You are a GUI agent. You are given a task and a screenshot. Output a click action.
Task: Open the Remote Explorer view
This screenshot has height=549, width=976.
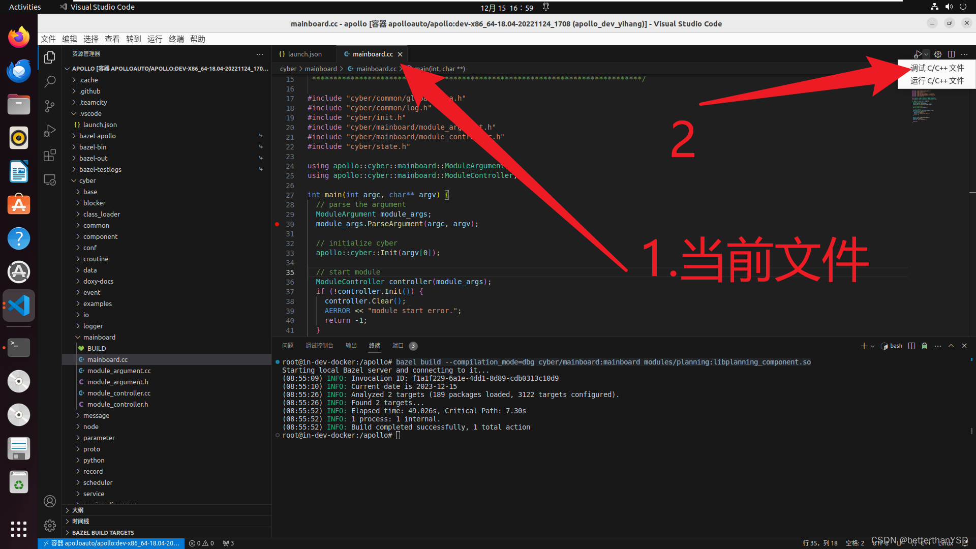point(50,180)
